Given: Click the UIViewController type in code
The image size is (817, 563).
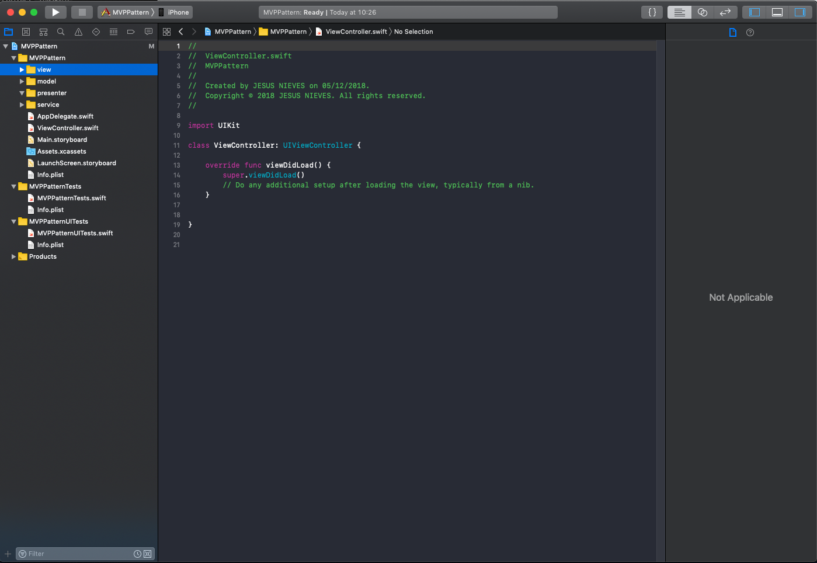Looking at the screenshot, I should 318,145.
